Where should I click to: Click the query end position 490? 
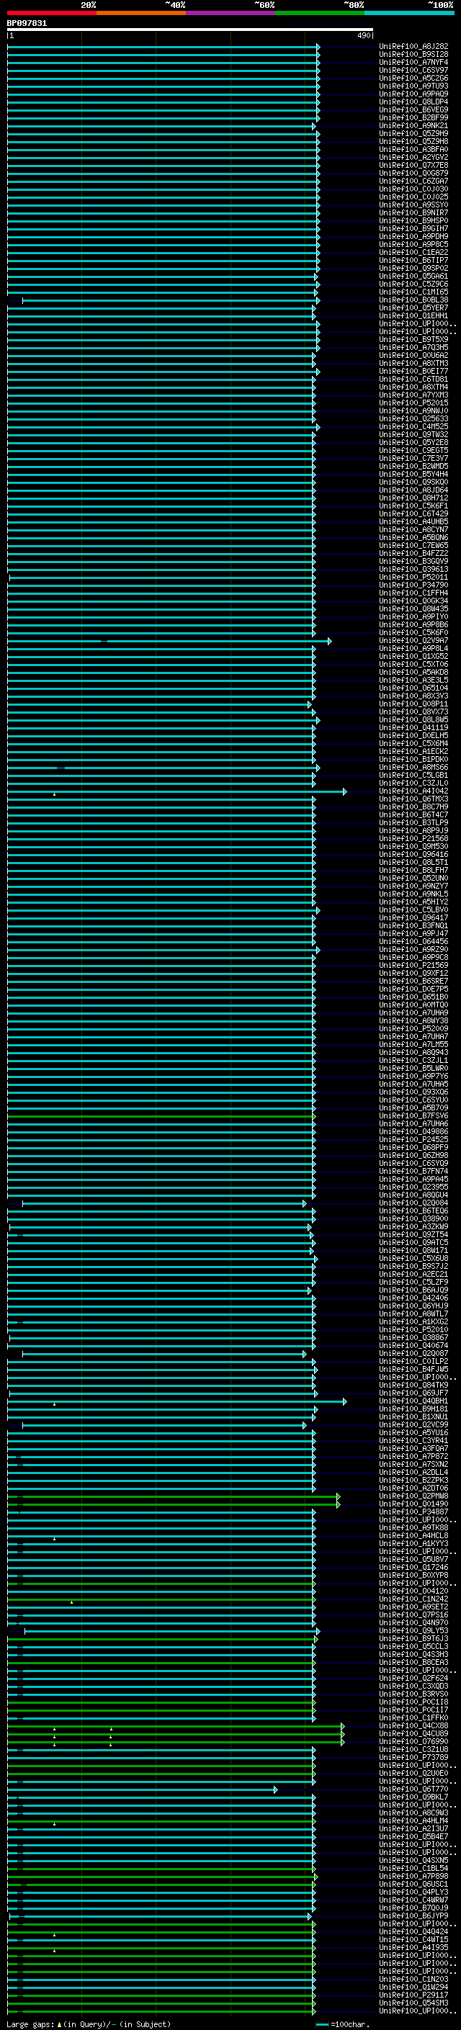363,35
